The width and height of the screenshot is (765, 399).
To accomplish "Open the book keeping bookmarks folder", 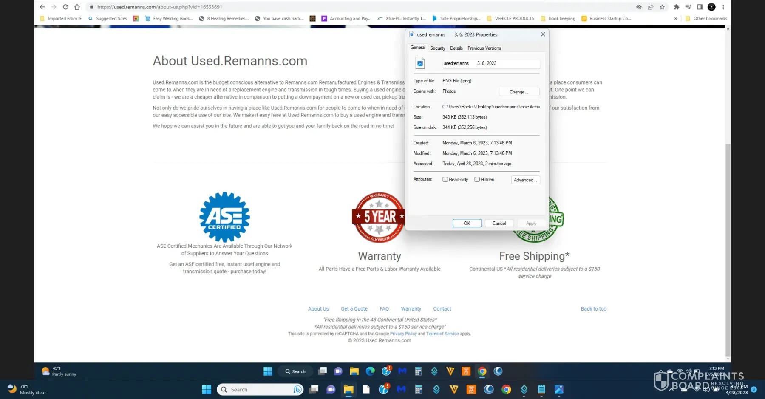I will tap(558, 18).
